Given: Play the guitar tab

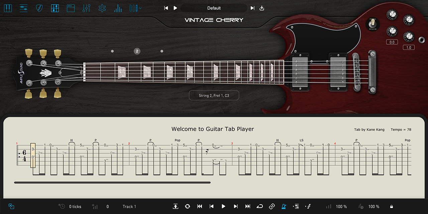Looking at the screenshot, I should pos(223,207).
